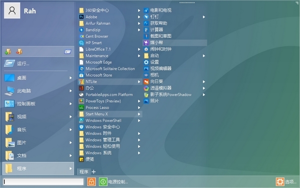Click the orange lock icon
The width and height of the screenshot is (300, 188).
click(x=91, y=181)
